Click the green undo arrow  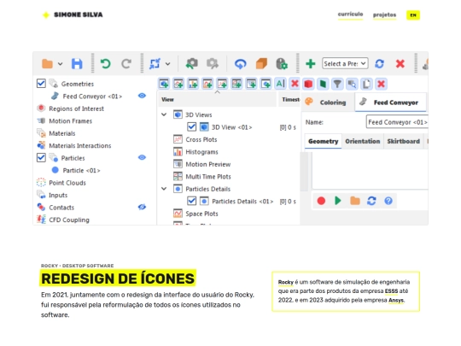105,63
